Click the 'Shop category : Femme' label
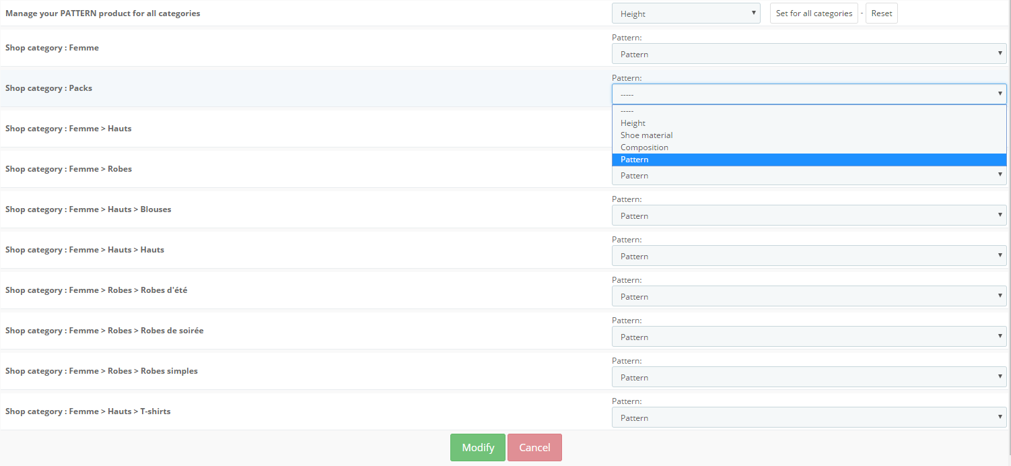 (x=52, y=48)
